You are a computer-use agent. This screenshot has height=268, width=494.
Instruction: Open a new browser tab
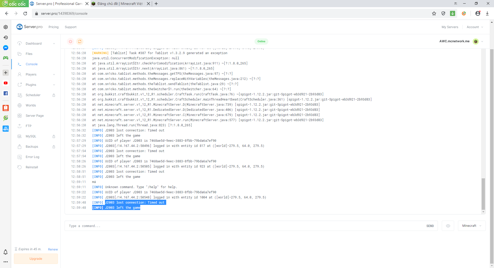click(156, 4)
